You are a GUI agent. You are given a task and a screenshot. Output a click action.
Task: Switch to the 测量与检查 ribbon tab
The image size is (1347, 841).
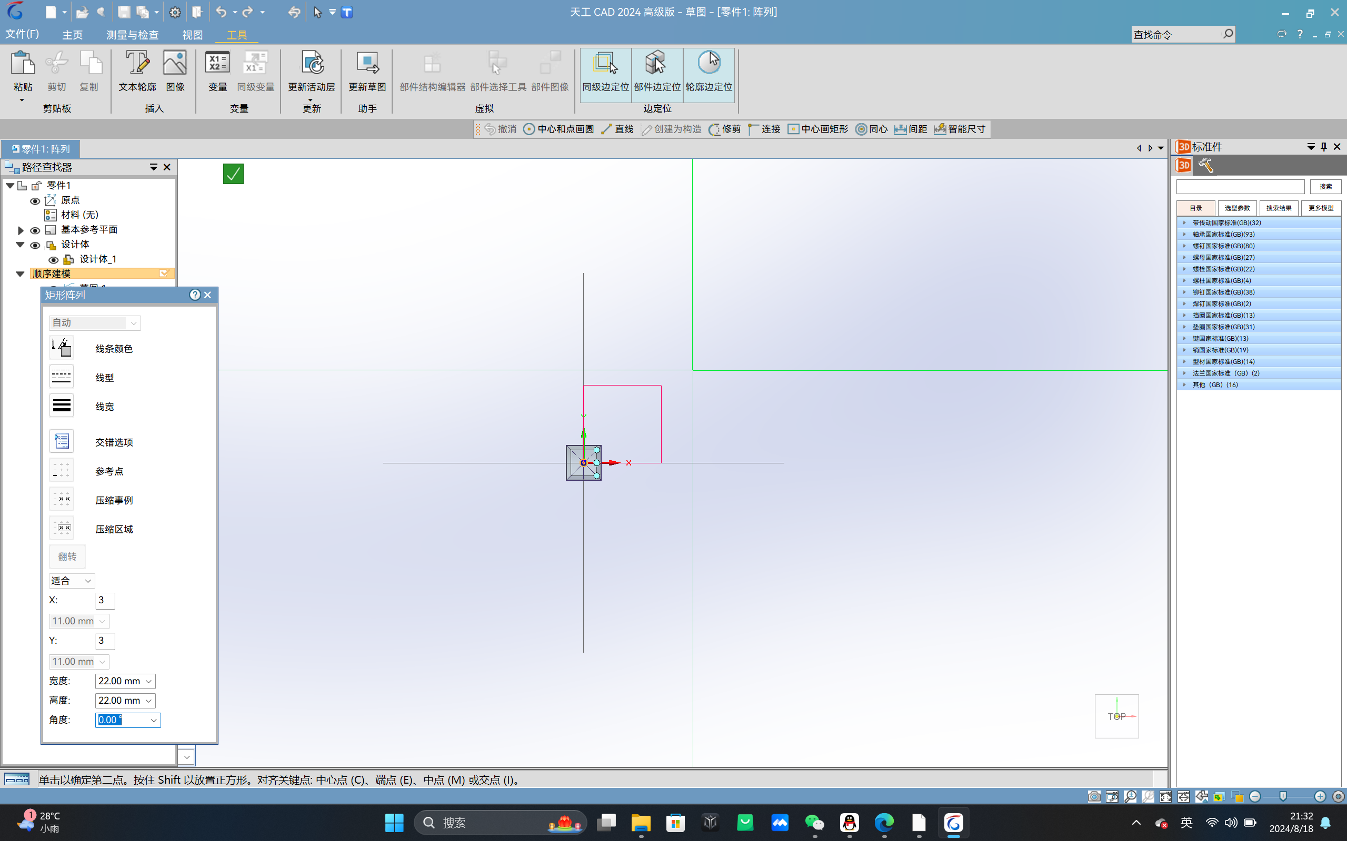(133, 35)
